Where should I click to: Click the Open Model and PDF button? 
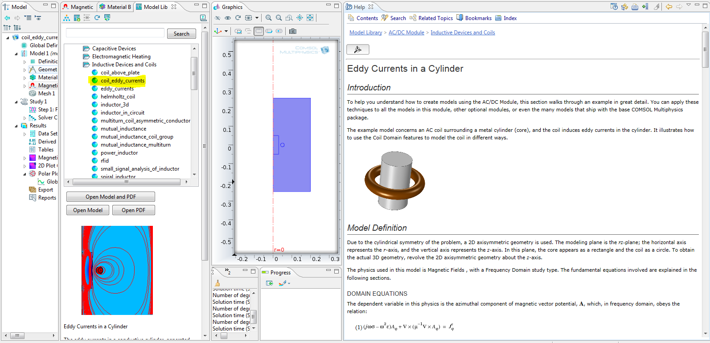pyautogui.click(x=111, y=197)
